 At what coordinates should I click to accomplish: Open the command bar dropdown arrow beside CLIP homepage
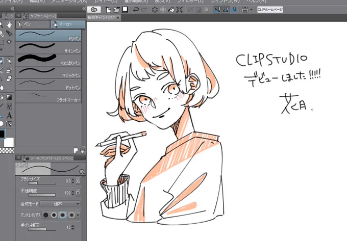click(x=251, y=10)
